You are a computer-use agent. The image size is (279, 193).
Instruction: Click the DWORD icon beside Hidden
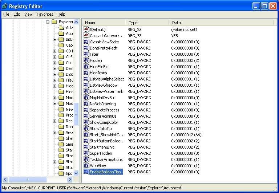(86, 60)
